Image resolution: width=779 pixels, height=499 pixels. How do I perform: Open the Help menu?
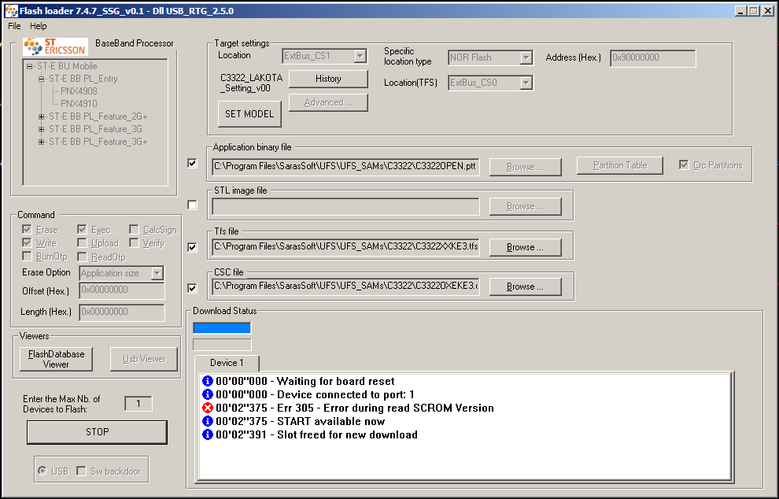[39, 26]
